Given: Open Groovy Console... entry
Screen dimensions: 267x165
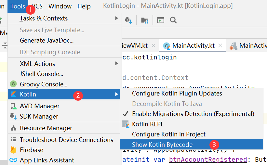Looking at the screenshot, I should coord(65,84).
